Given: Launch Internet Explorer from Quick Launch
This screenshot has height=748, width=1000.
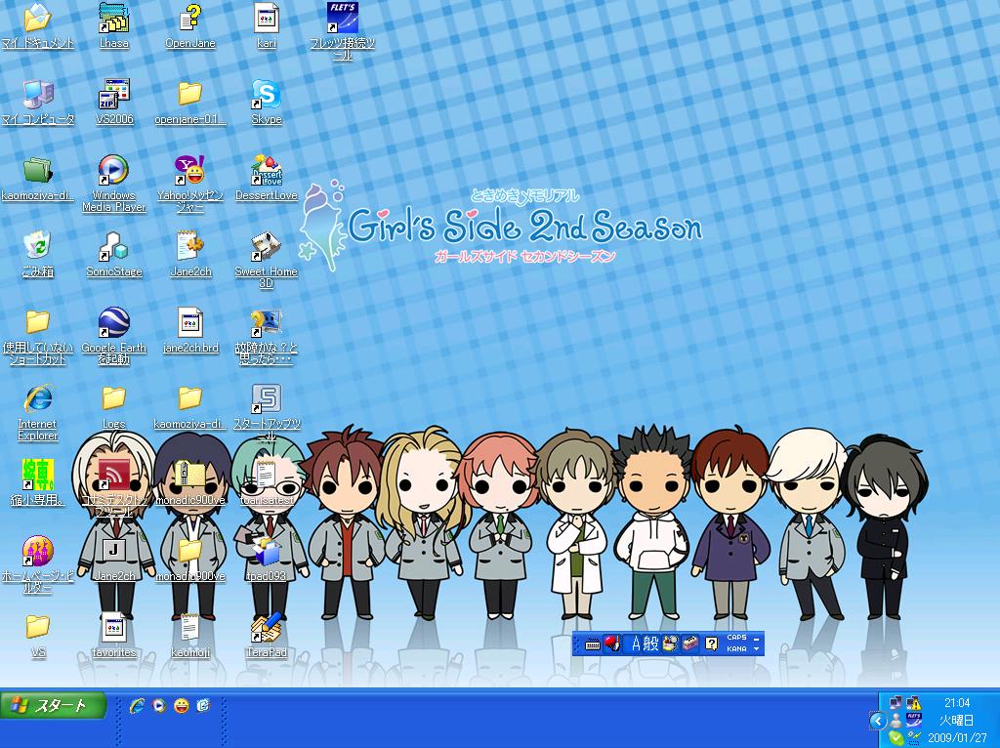Looking at the screenshot, I should 137,705.
